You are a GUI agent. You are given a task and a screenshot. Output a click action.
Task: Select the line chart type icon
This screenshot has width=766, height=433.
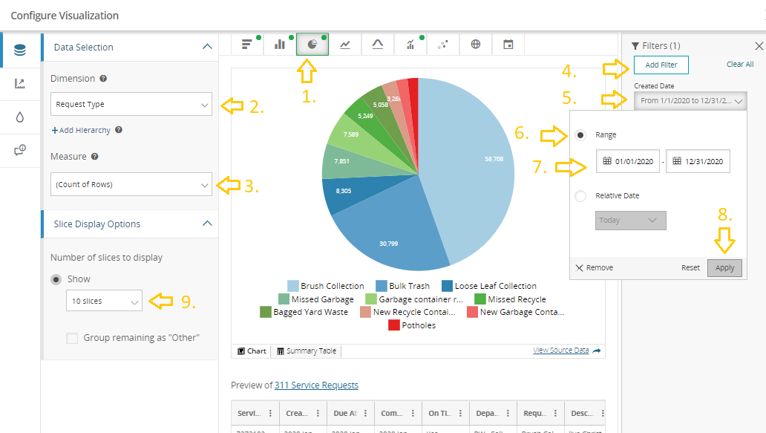coord(345,45)
